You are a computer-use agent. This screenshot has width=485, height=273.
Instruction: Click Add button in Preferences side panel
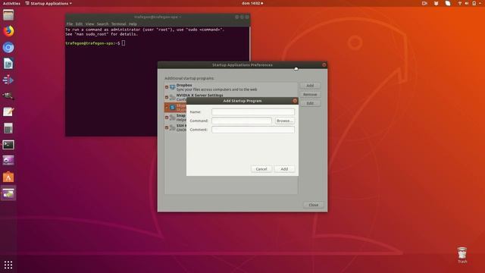point(310,86)
